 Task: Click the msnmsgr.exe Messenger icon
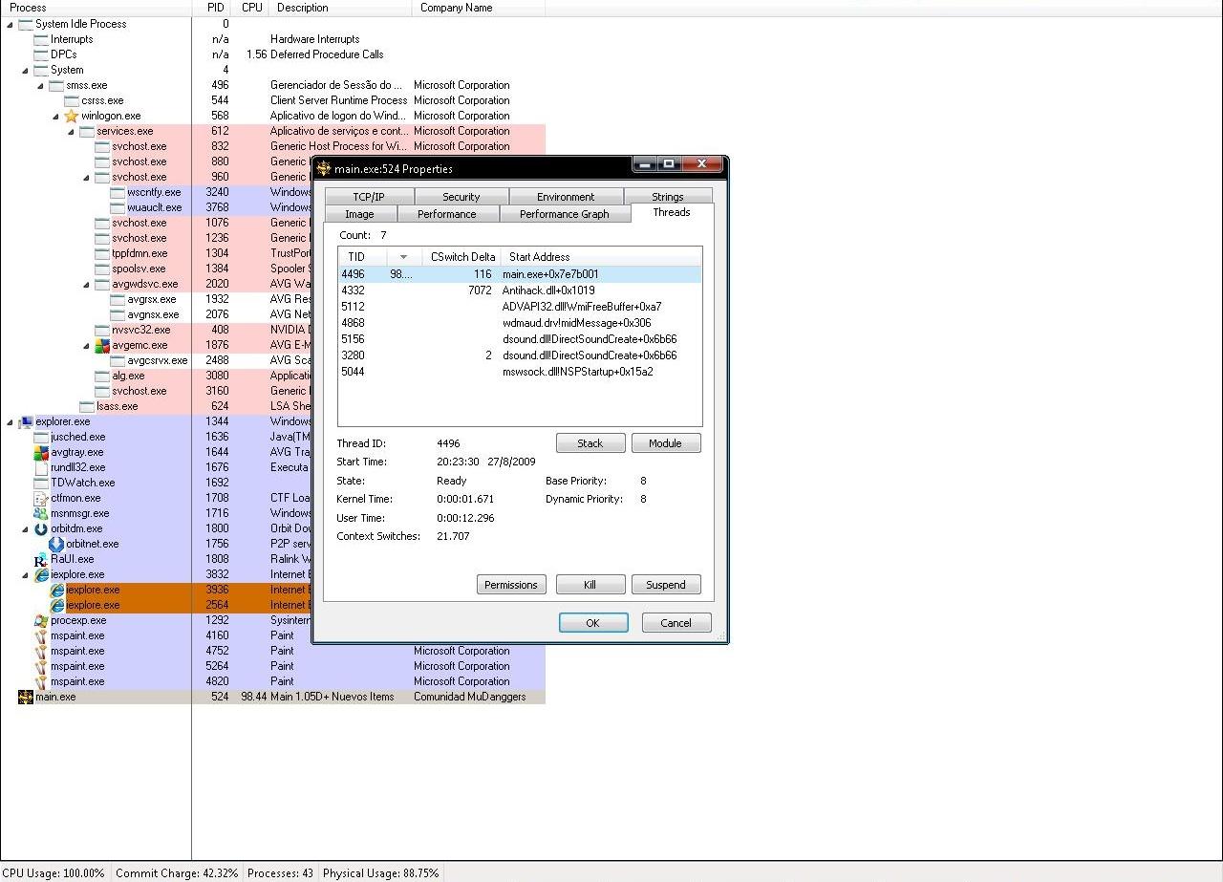point(41,513)
